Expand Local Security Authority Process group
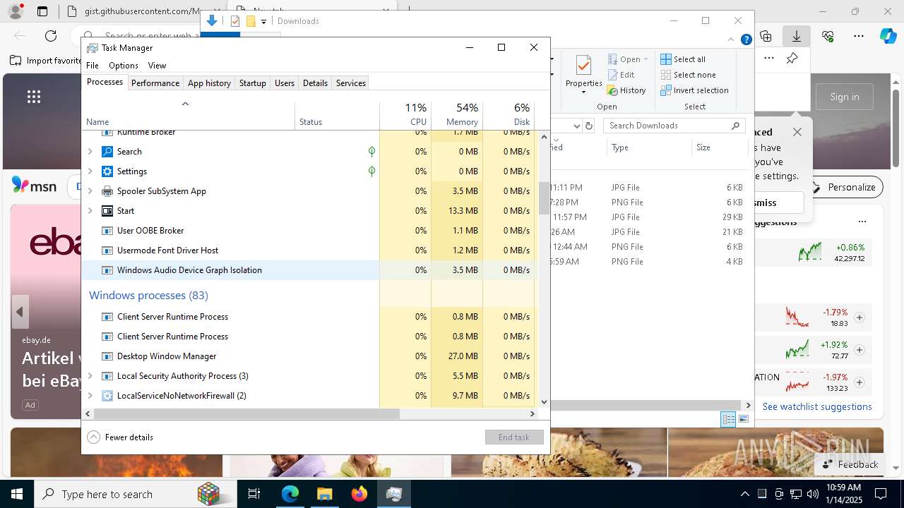 tap(90, 376)
